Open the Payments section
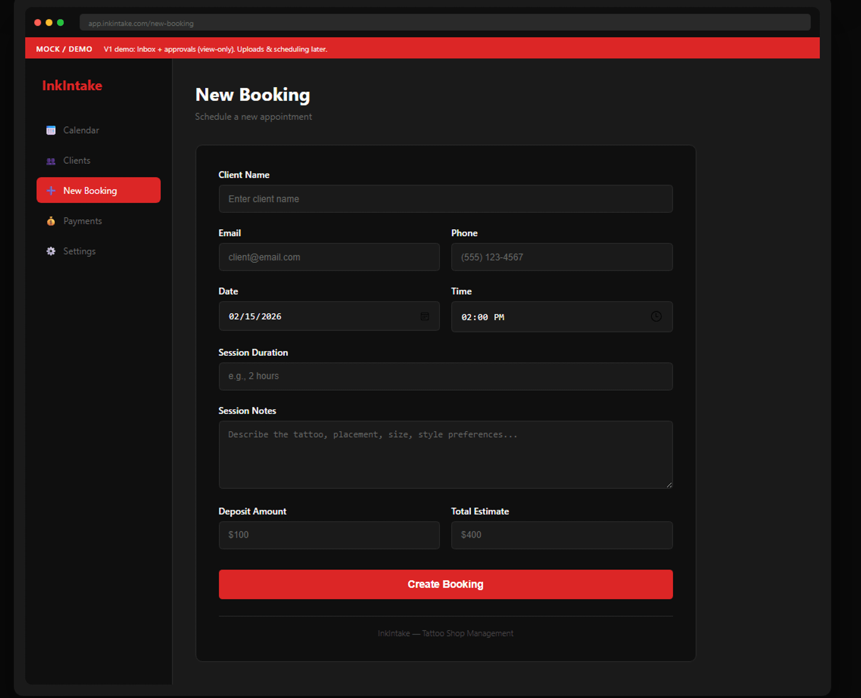The height and width of the screenshot is (698, 861). click(x=98, y=221)
